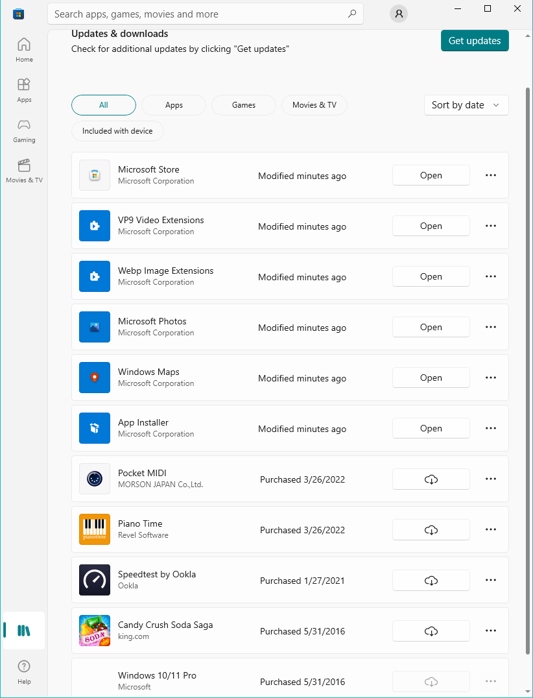Viewport: 533px width, 698px height.
Task: Show more options for Speedtest by Ookla
Action: (x=490, y=581)
